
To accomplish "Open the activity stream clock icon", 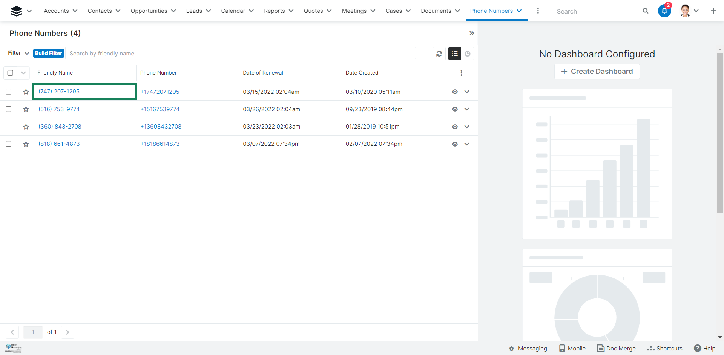I will pos(468,54).
